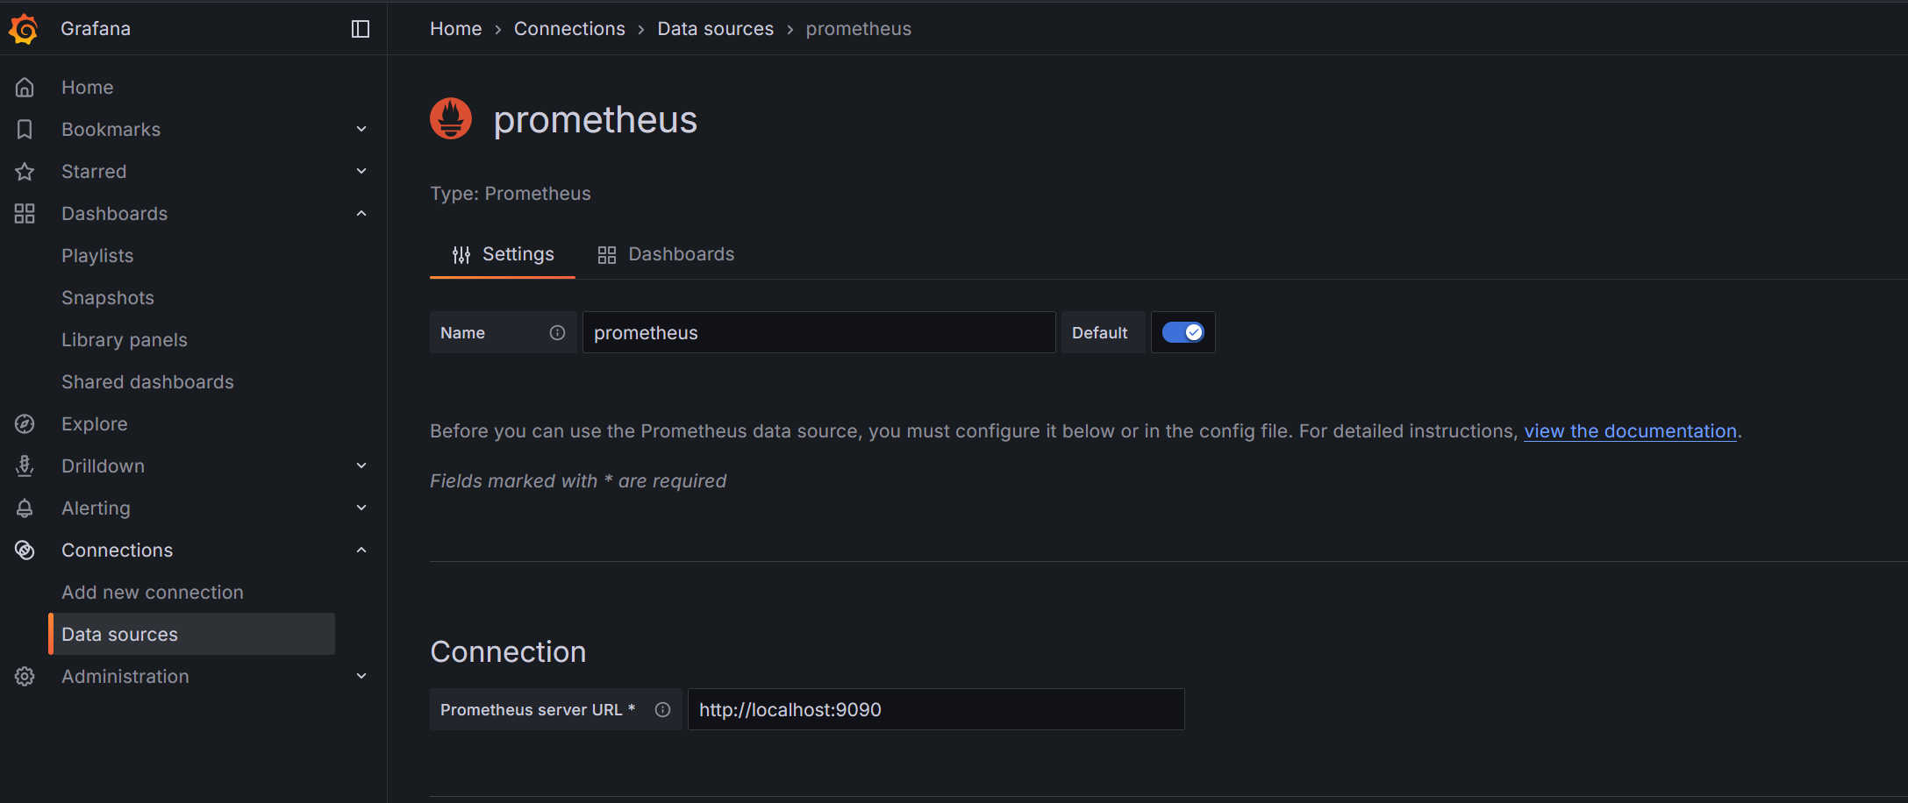The height and width of the screenshot is (803, 1908).
Task: Expand the Starred section chevron
Action: 361,171
